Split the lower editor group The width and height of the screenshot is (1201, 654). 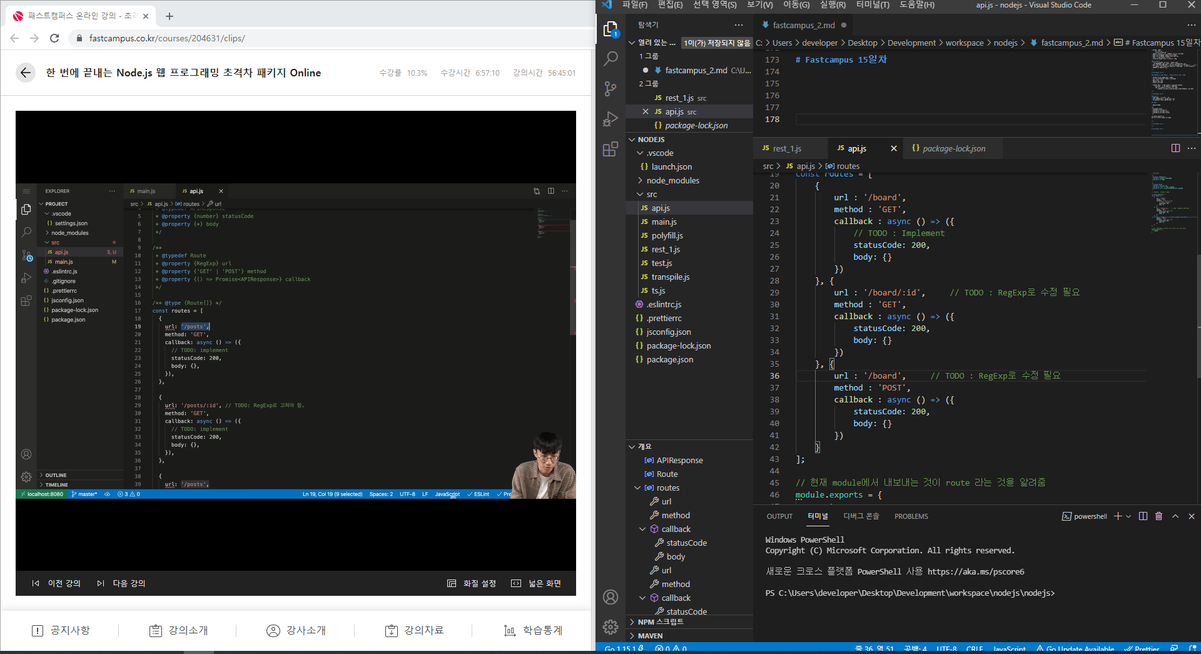coord(1175,148)
